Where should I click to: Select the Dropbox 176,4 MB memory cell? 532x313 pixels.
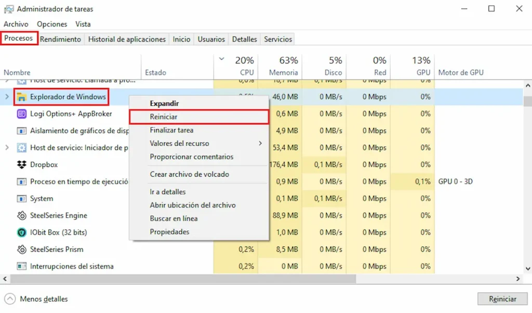click(x=284, y=165)
